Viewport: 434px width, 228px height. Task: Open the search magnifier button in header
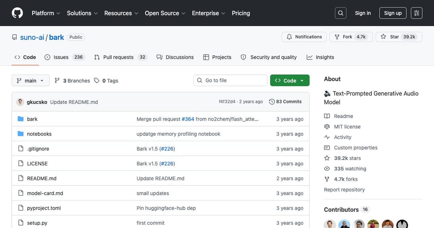(x=340, y=13)
